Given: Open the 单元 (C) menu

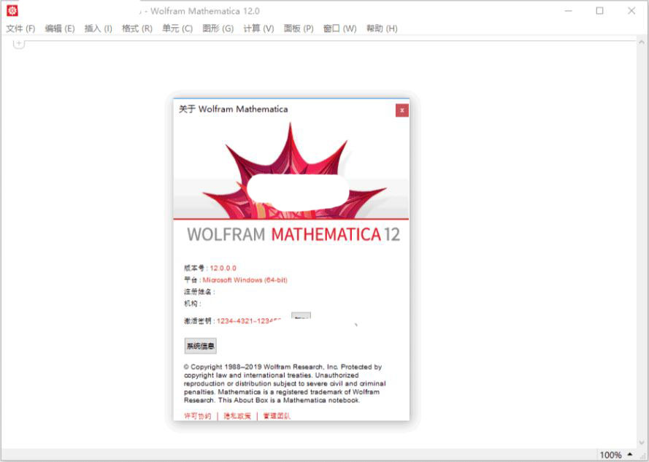Looking at the screenshot, I should 177,28.
